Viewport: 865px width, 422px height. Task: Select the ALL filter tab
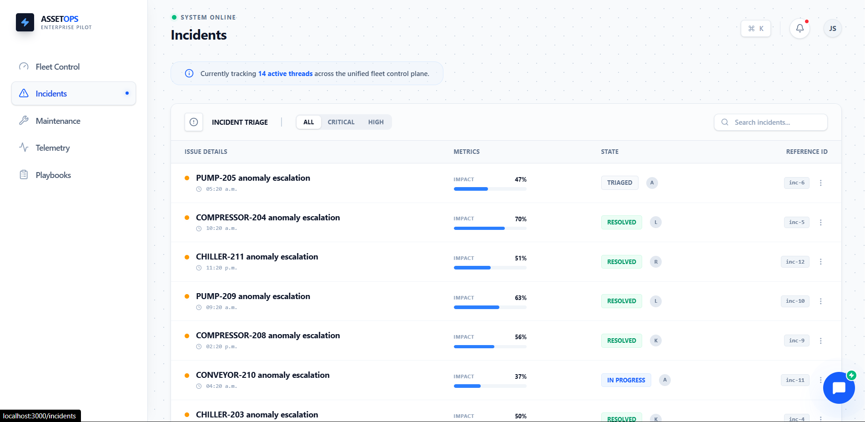coord(308,122)
